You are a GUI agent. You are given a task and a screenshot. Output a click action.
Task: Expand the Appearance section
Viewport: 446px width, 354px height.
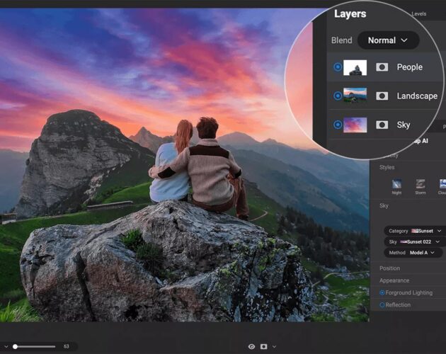click(394, 280)
